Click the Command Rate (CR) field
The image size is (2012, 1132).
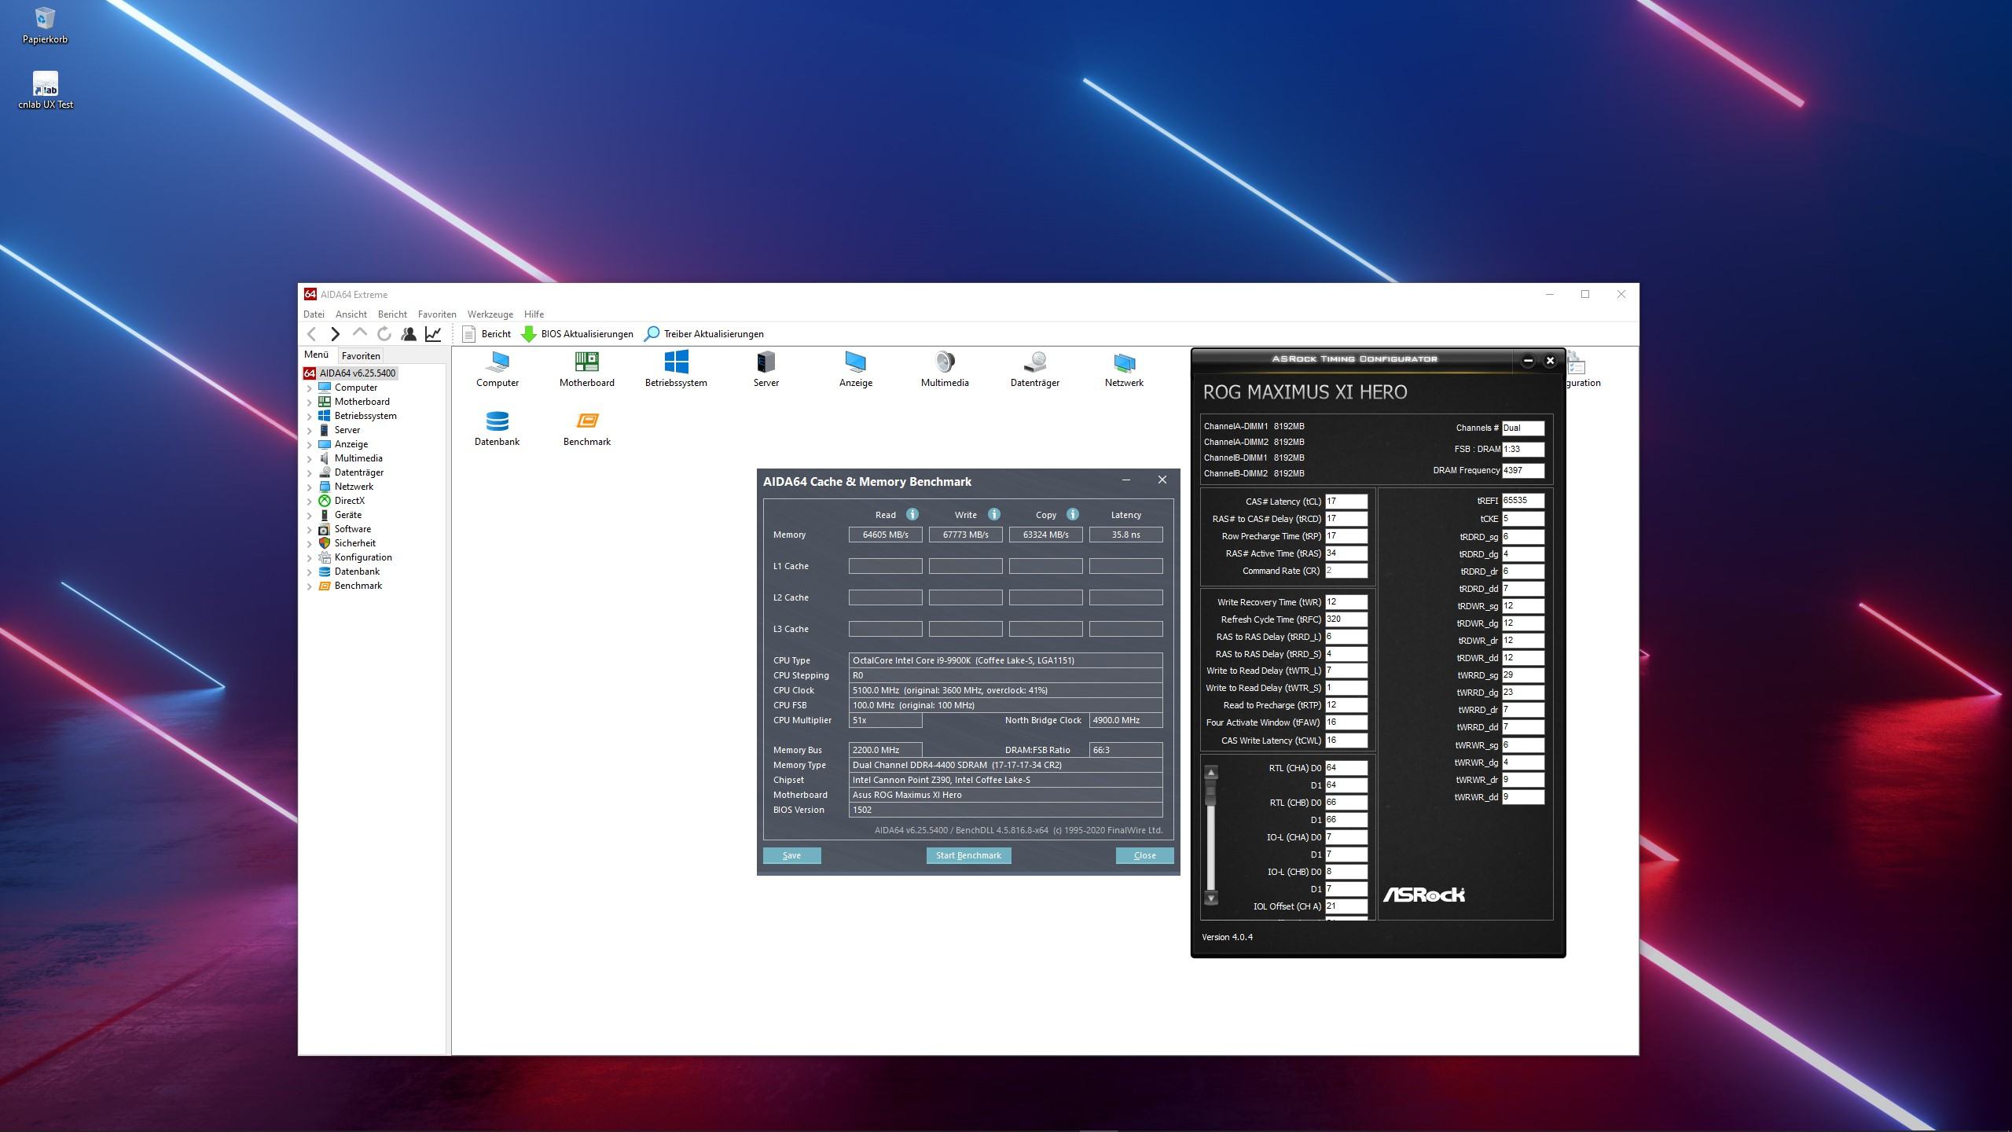coord(1346,571)
